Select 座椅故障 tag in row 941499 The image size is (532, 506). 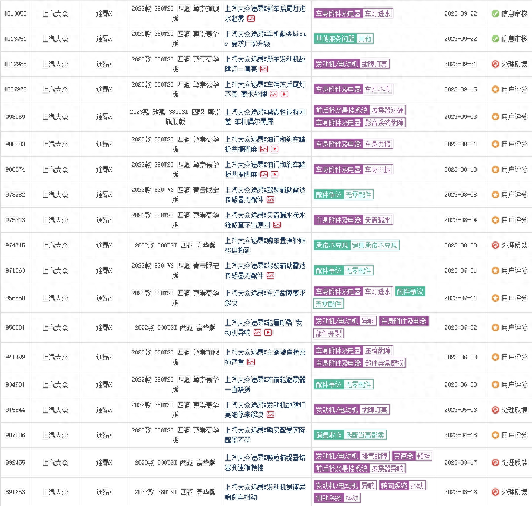[x=377, y=351]
